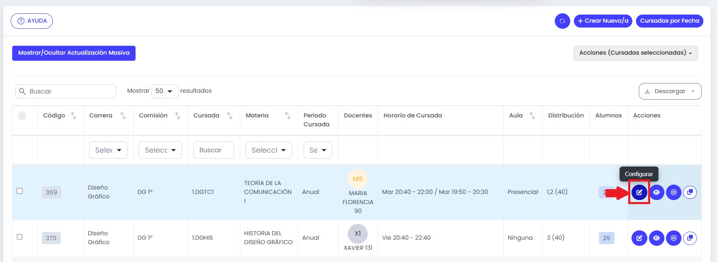The height and width of the screenshot is (262, 724).
Task: Duplicate cursada icon for row 370
Action: [x=690, y=238]
